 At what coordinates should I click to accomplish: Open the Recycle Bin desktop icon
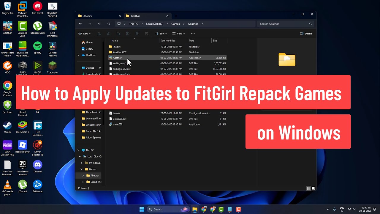click(7, 8)
